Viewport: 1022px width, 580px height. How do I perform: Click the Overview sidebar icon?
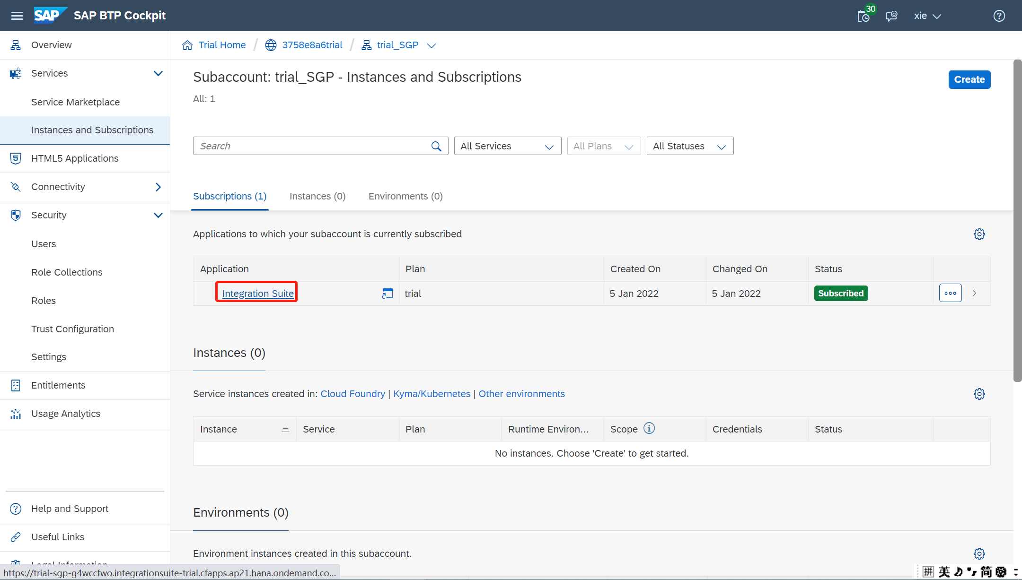point(16,45)
